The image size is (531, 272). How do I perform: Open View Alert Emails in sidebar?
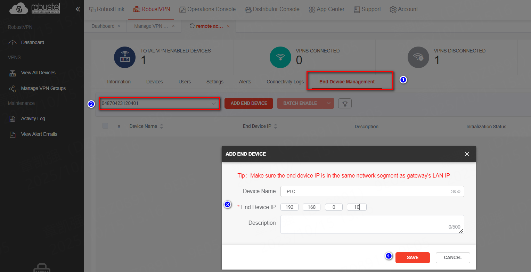pyautogui.click(x=39, y=134)
